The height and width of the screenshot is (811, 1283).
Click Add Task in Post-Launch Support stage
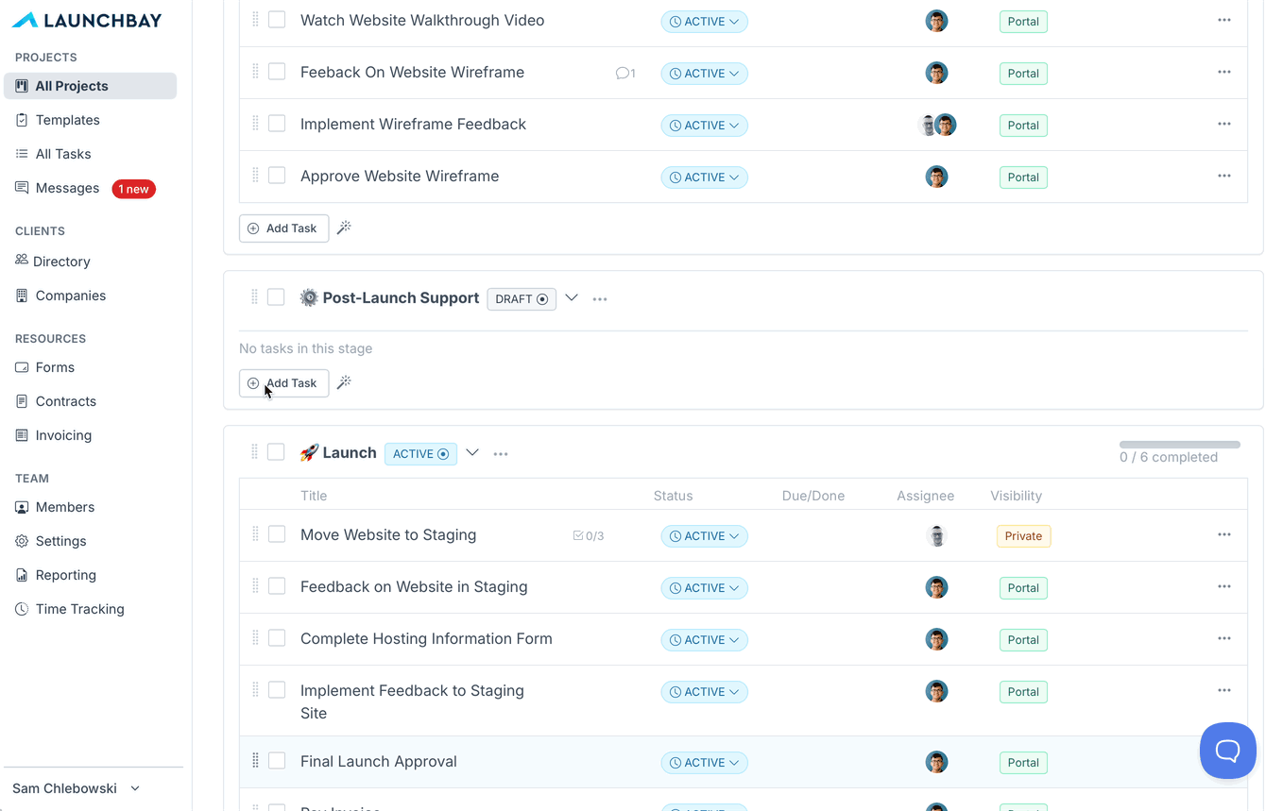click(x=283, y=382)
